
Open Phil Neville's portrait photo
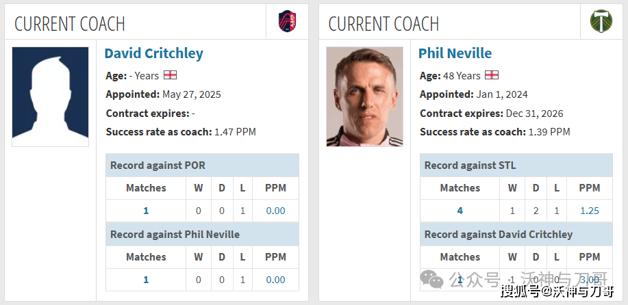coord(364,96)
